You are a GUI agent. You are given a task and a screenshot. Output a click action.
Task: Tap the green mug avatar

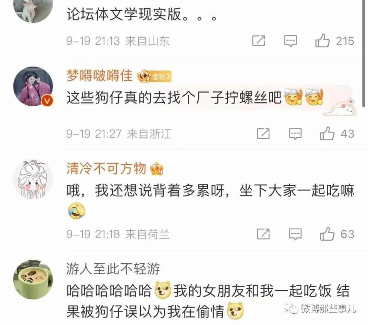click(33, 279)
